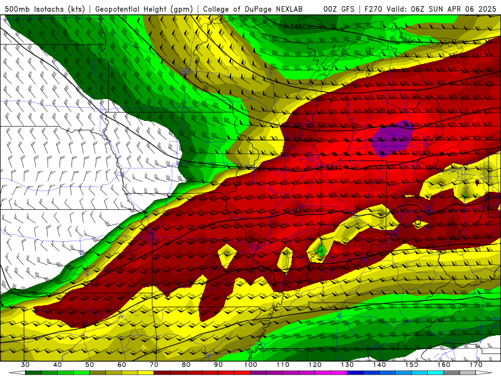Click the "College of DuPage NEXLAB" credit text

[x=252, y=9]
